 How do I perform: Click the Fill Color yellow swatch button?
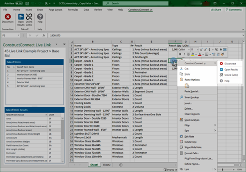click(193, 54)
